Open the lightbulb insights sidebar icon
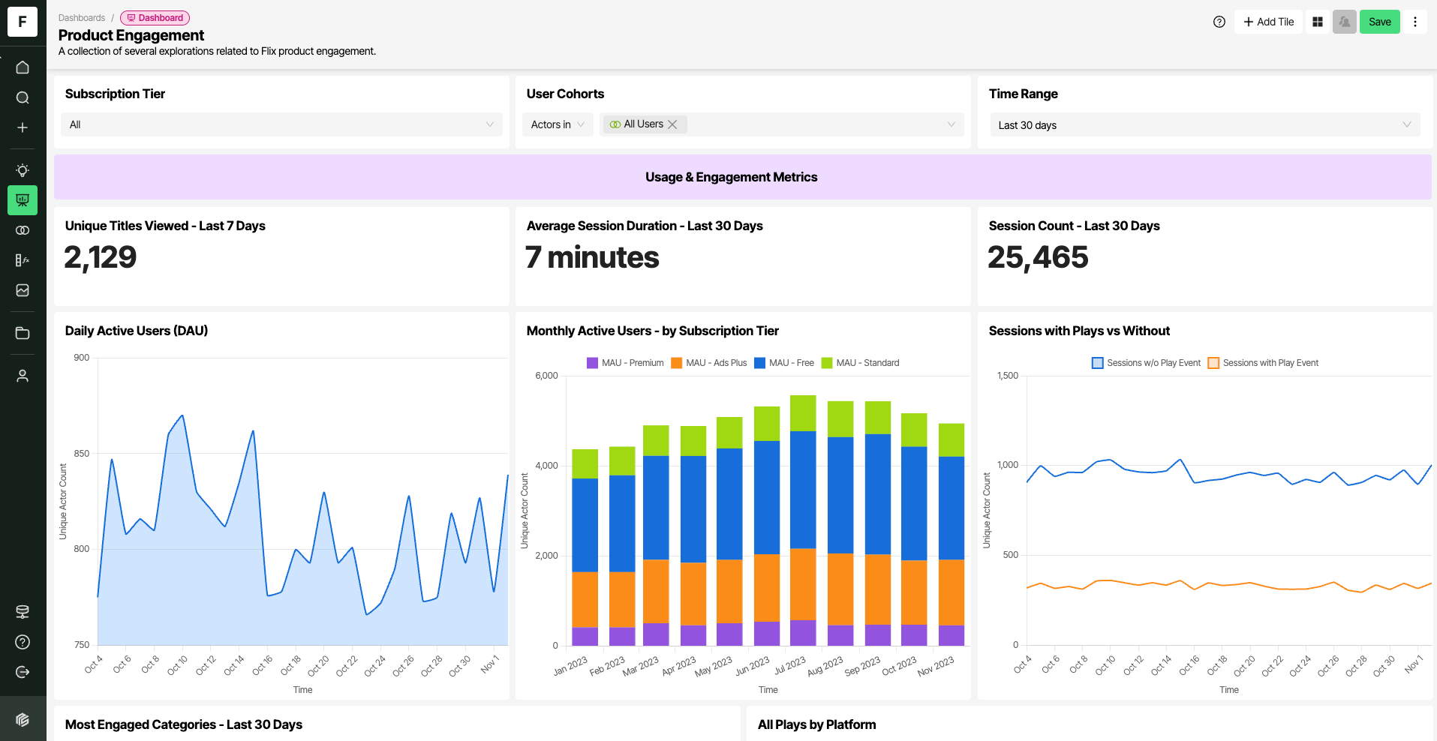 click(23, 170)
